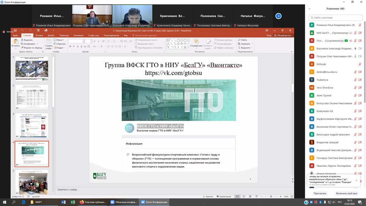
Task: Click the PowerPoint zoom slider
Action: [271, 196]
